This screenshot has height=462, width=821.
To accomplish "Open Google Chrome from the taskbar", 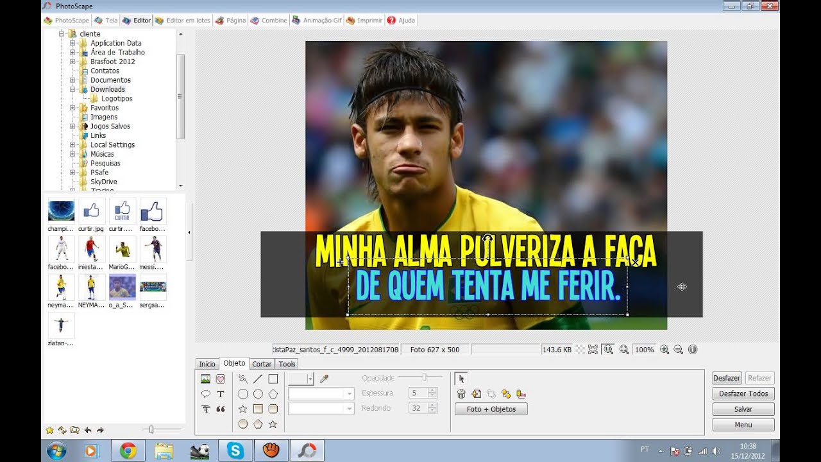I will (128, 451).
